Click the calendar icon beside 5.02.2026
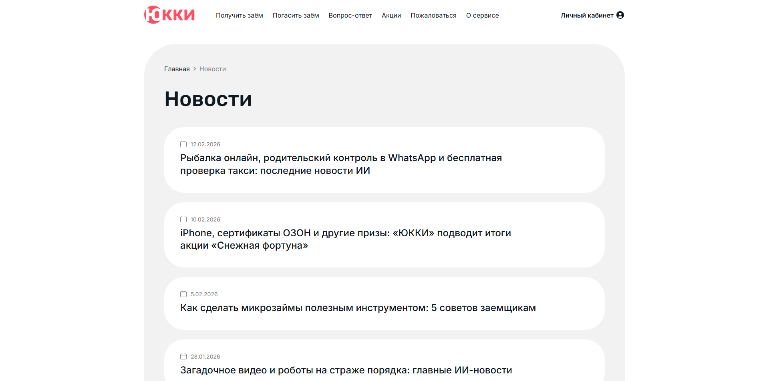769x381 pixels. [183, 294]
